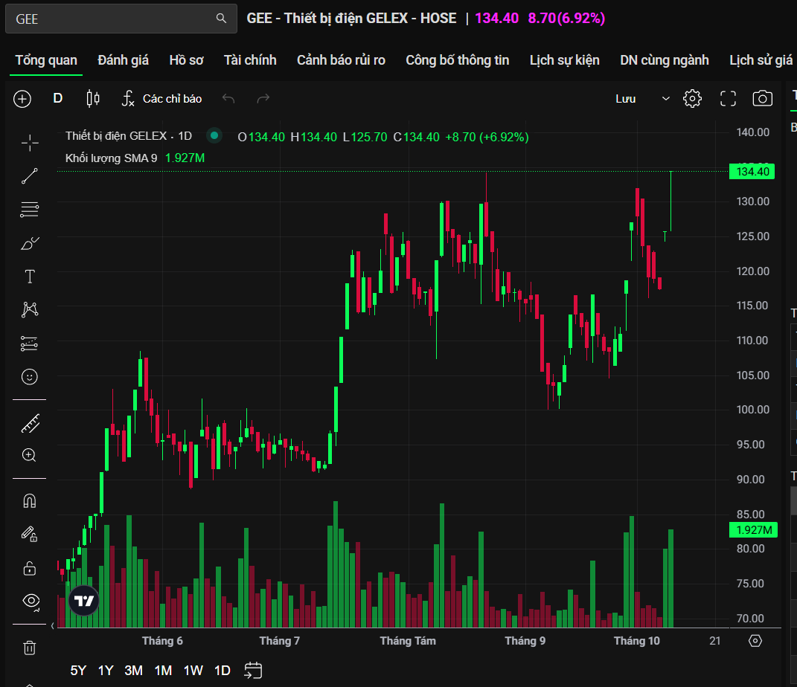Open Các chỉ báo indicators button
This screenshot has width=797, height=687.
click(x=161, y=98)
